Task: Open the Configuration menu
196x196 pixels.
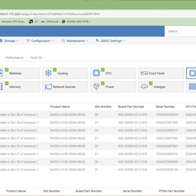Action: pyautogui.click(x=41, y=41)
